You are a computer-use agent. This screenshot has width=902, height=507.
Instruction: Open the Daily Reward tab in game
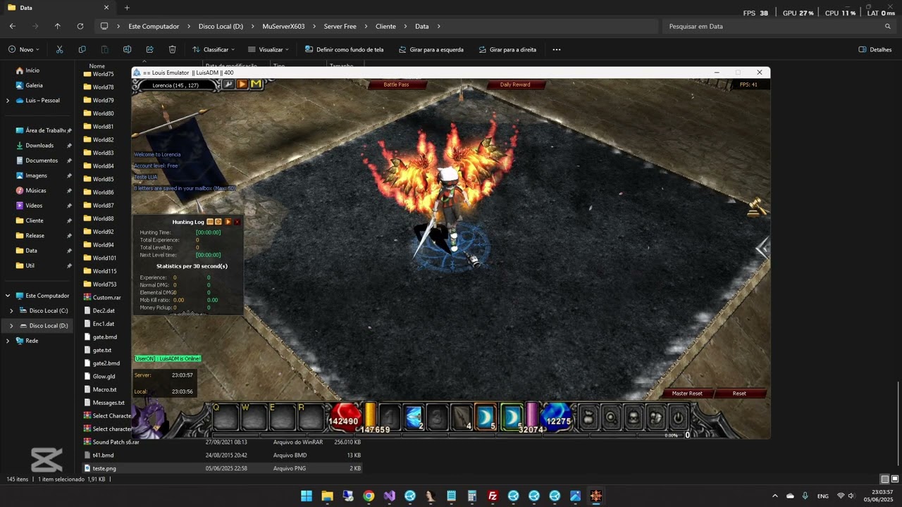[515, 84]
